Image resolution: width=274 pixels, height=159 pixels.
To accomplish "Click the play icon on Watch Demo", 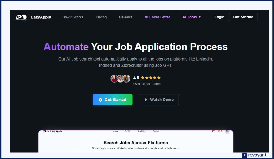I will coord(146,100).
